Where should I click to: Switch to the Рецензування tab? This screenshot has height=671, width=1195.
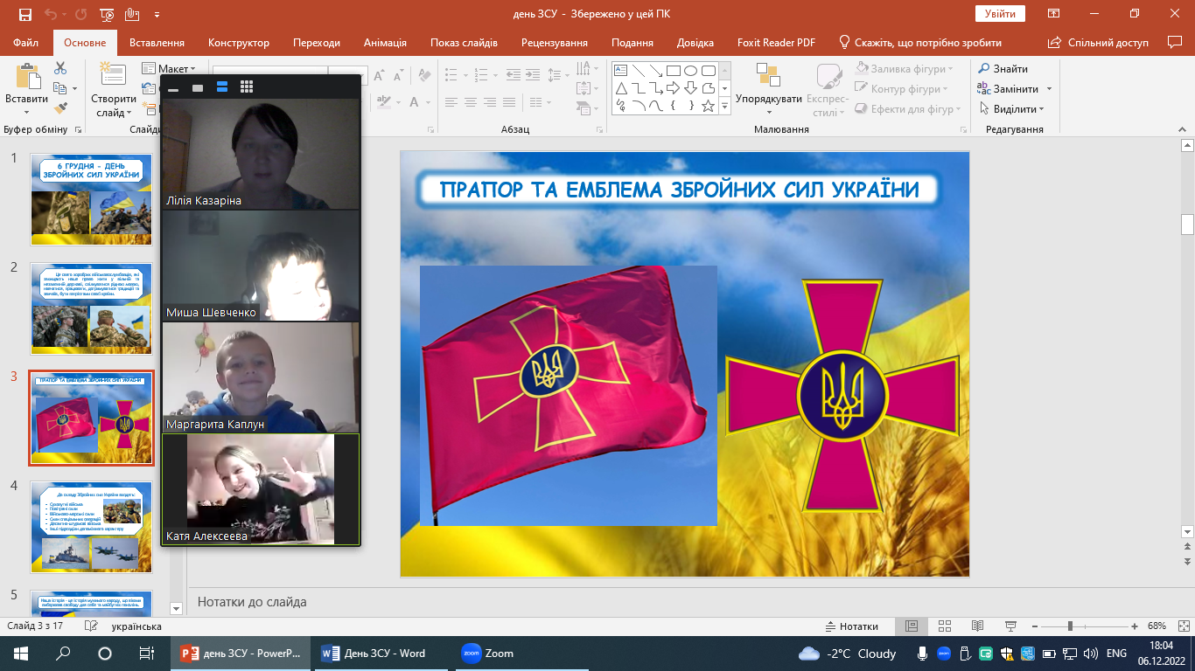[x=556, y=42]
